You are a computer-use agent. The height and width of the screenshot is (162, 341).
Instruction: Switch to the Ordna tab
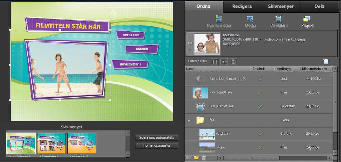coord(203,6)
